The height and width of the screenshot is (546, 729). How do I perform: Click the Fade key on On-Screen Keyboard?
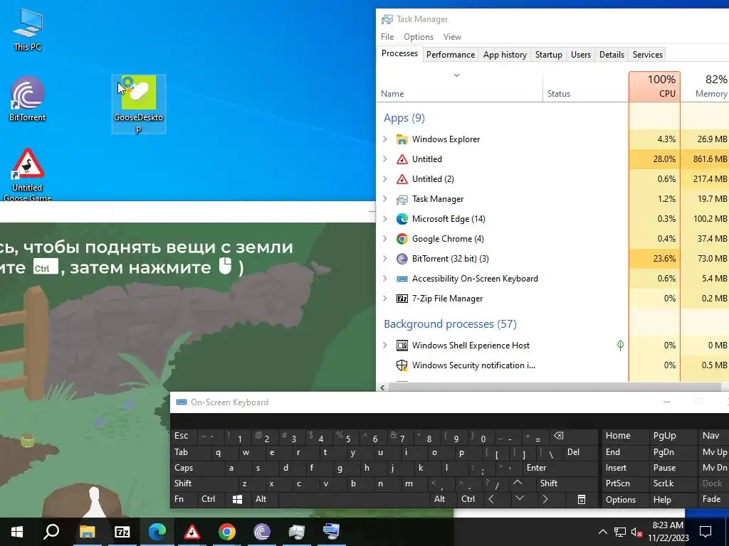[713, 500]
